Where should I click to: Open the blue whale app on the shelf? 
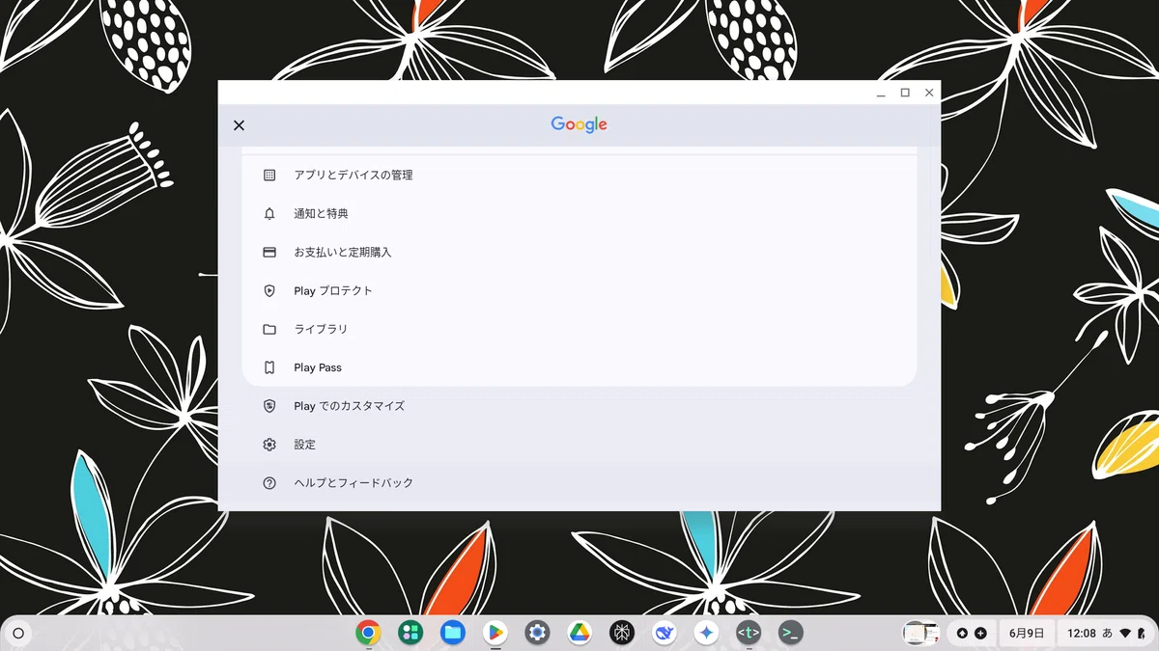pos(664,633)
